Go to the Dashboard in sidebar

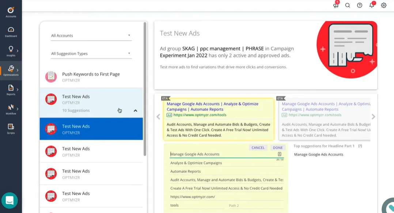11,32
